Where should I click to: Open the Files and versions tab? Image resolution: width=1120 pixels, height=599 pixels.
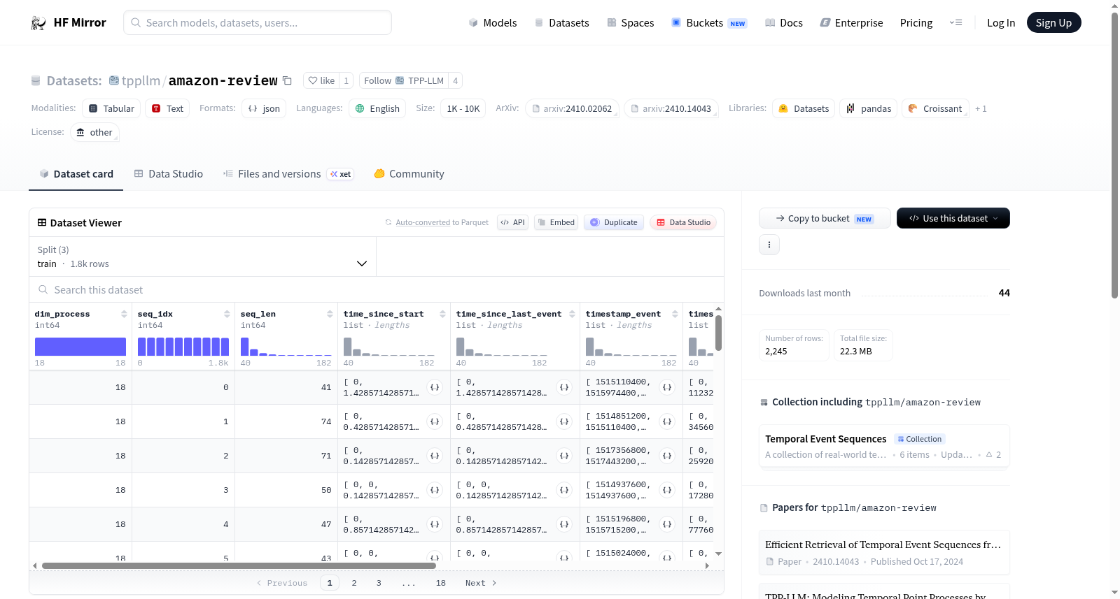(288, 174)
